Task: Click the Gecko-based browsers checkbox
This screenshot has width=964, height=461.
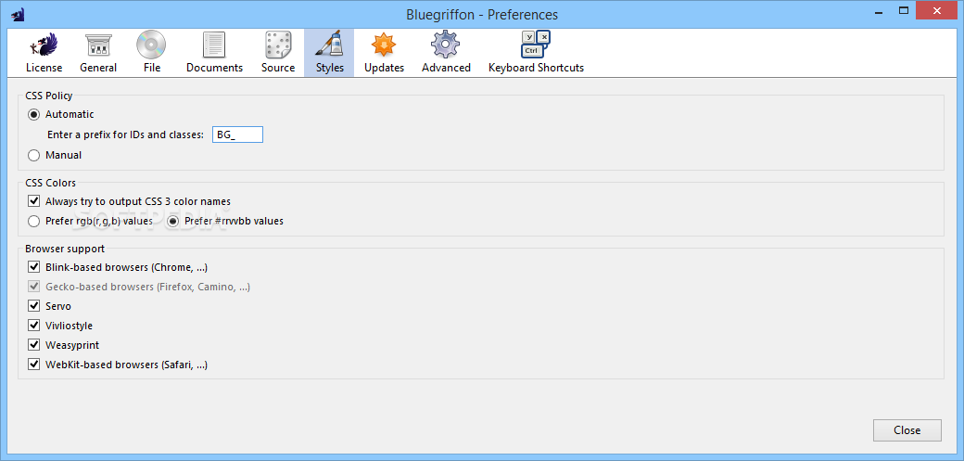Action: 33,287
